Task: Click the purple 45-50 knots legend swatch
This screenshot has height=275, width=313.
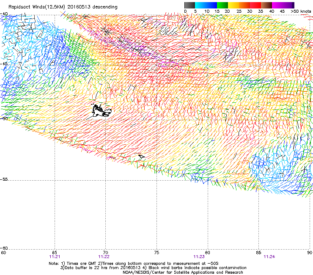Action: 288,5
